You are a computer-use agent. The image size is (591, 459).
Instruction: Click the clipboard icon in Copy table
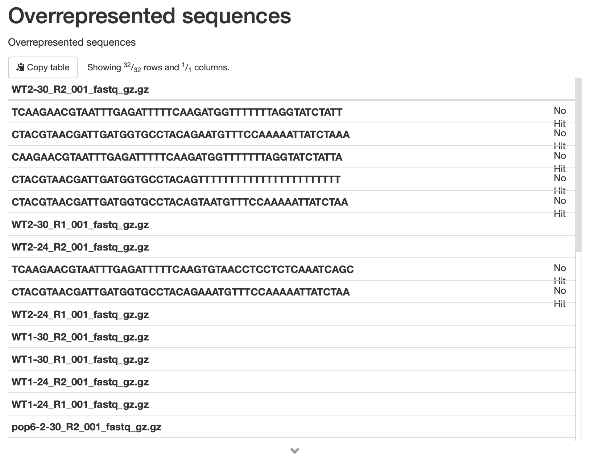pyautogui.click(x=20, y=67)
